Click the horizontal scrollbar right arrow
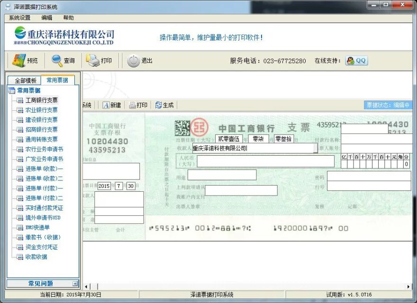Image resolution: width=417 pixels, height=303 pixels. coord(408,286)
